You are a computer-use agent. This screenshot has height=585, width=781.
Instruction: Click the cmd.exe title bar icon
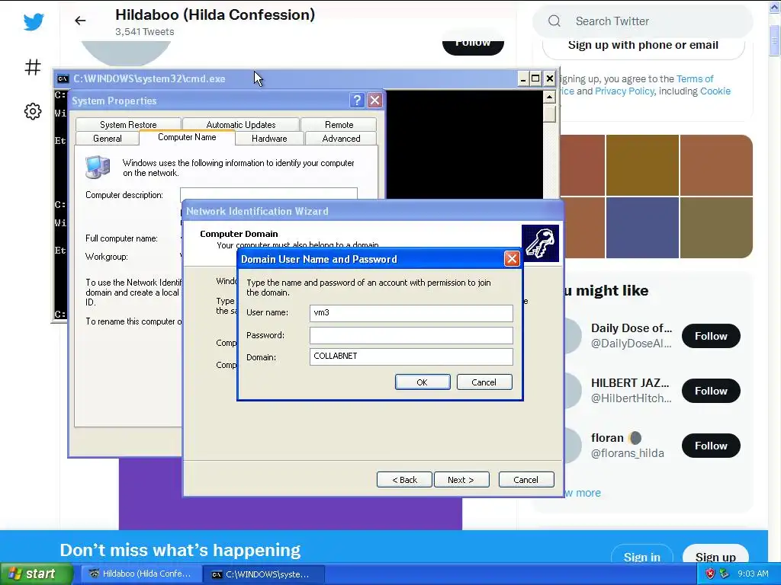coord(63,78)
